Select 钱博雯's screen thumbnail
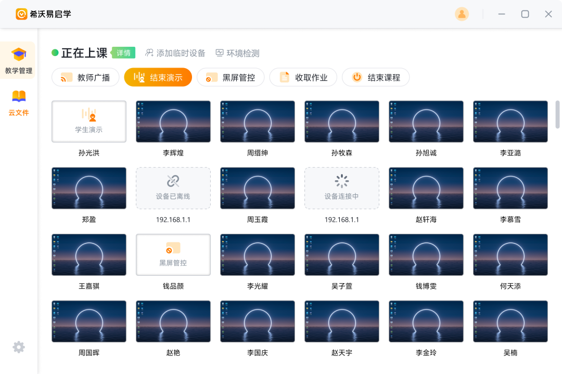Screen dimensions: 562x374 426,255
